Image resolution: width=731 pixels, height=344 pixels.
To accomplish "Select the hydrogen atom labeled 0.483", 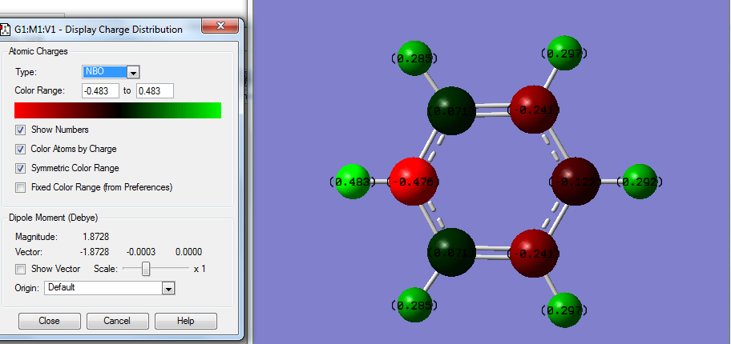I will [353, 182].
